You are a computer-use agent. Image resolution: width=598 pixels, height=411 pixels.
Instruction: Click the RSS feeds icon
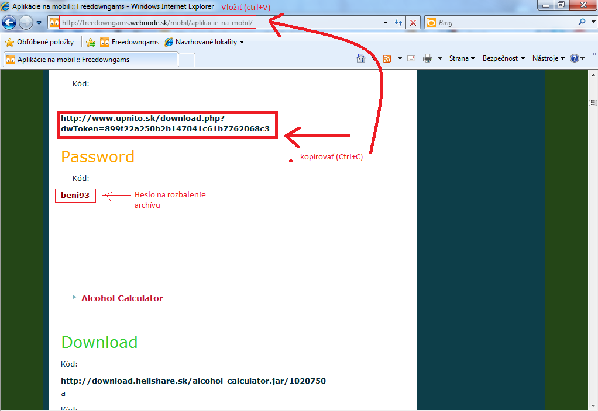pyautogui.click(x=387, y=58)
